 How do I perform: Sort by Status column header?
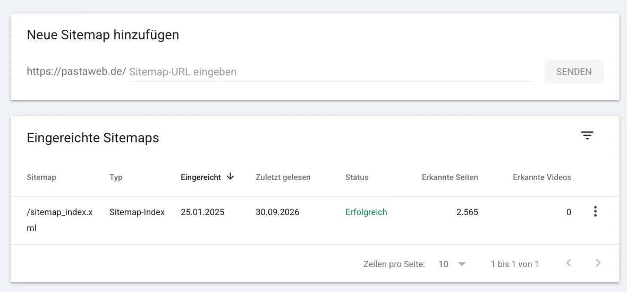(x=357, y=177)
